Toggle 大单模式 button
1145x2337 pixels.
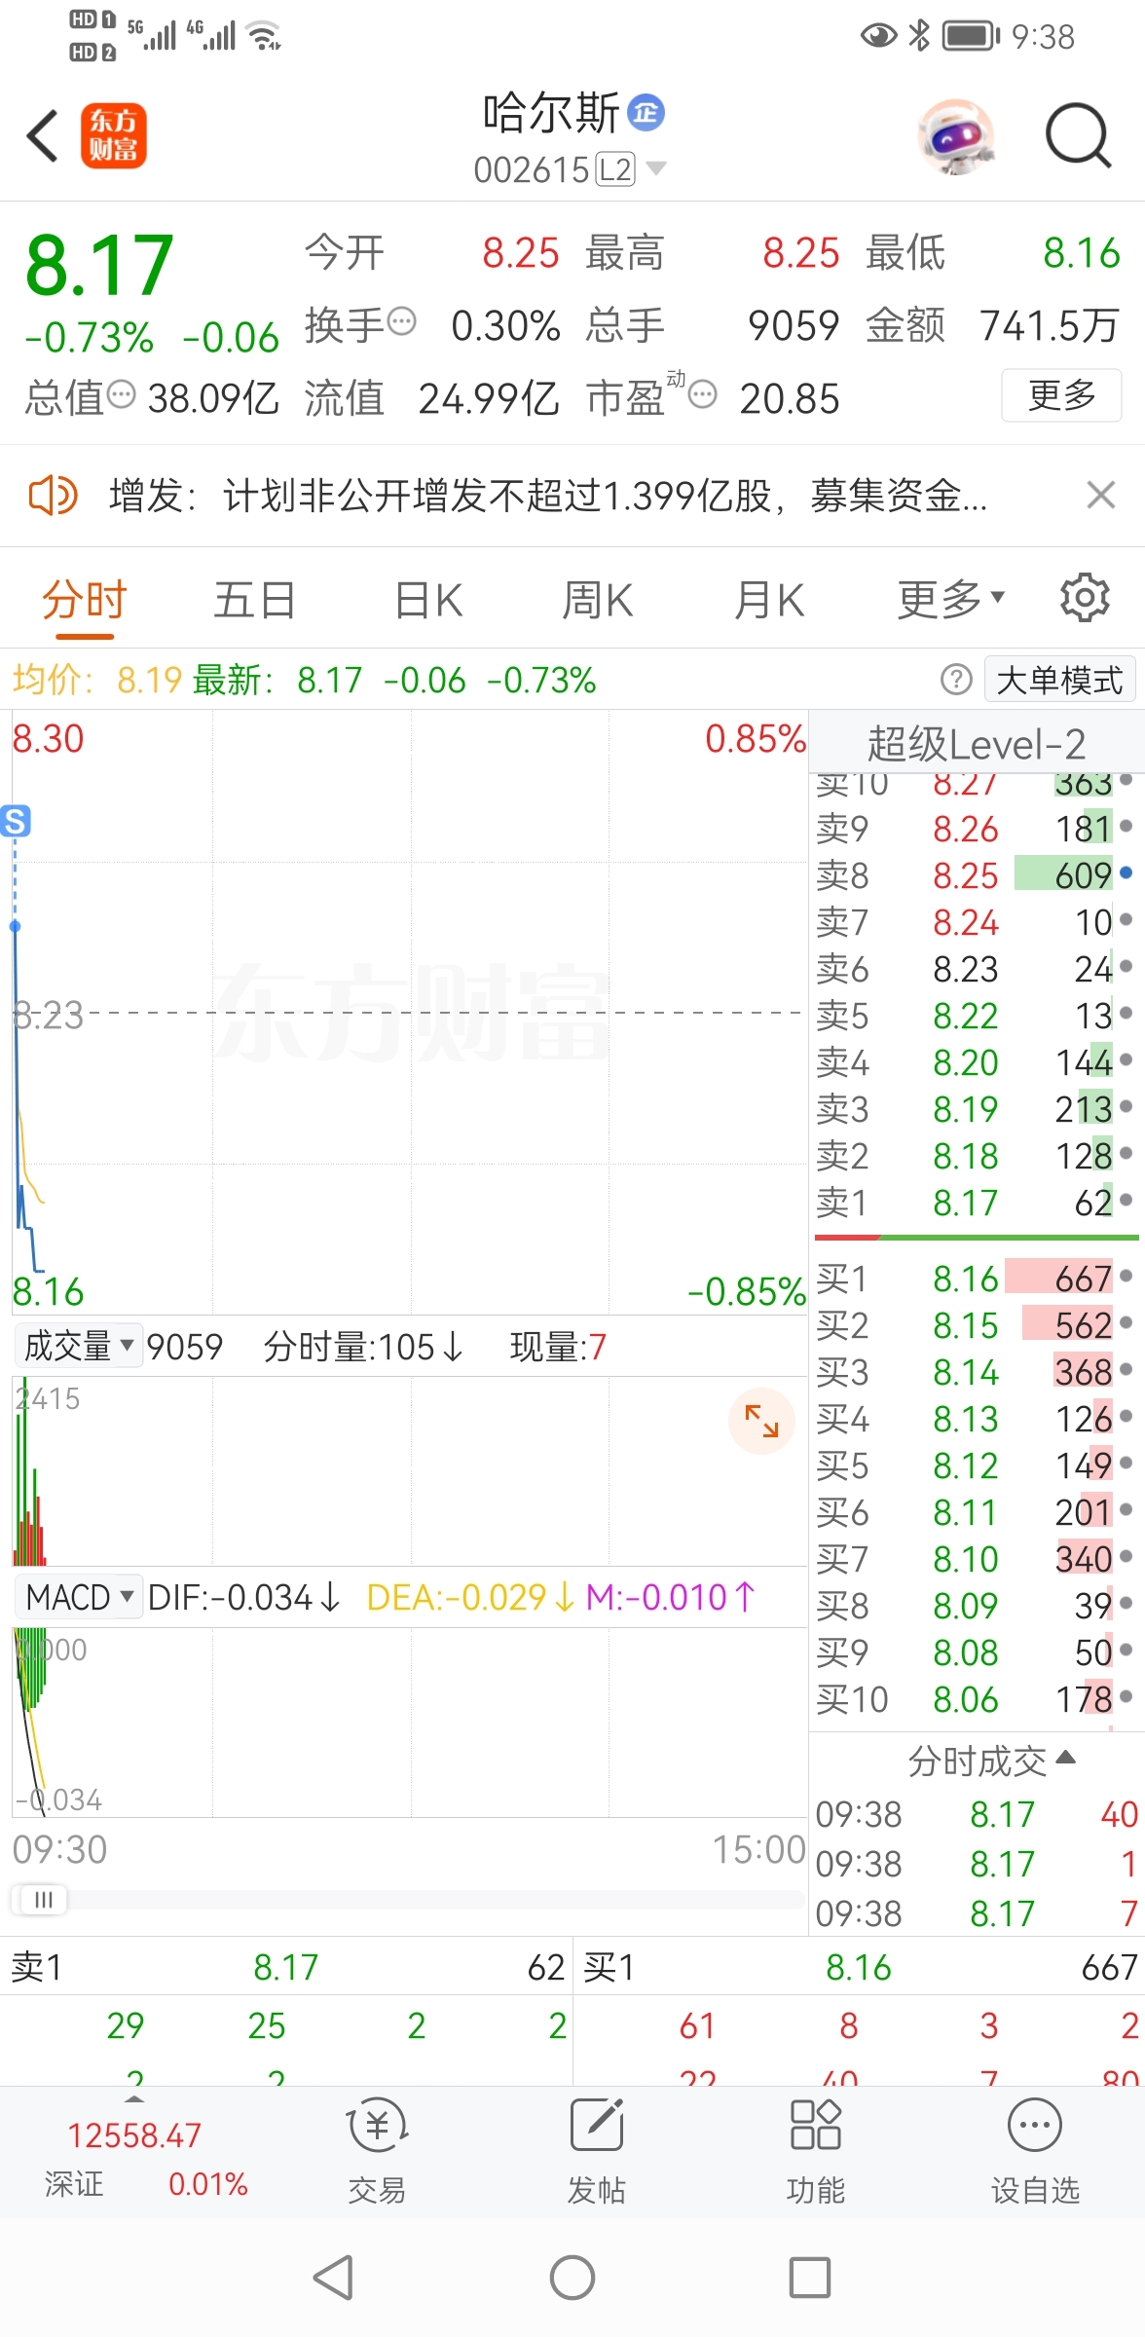click(1059, 680)
